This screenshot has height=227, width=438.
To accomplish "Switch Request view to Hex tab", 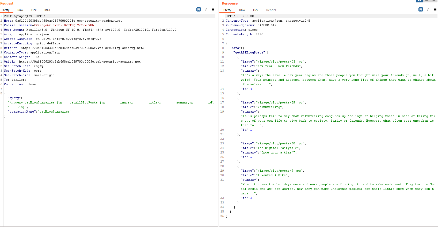I will [x=34, y=10].
